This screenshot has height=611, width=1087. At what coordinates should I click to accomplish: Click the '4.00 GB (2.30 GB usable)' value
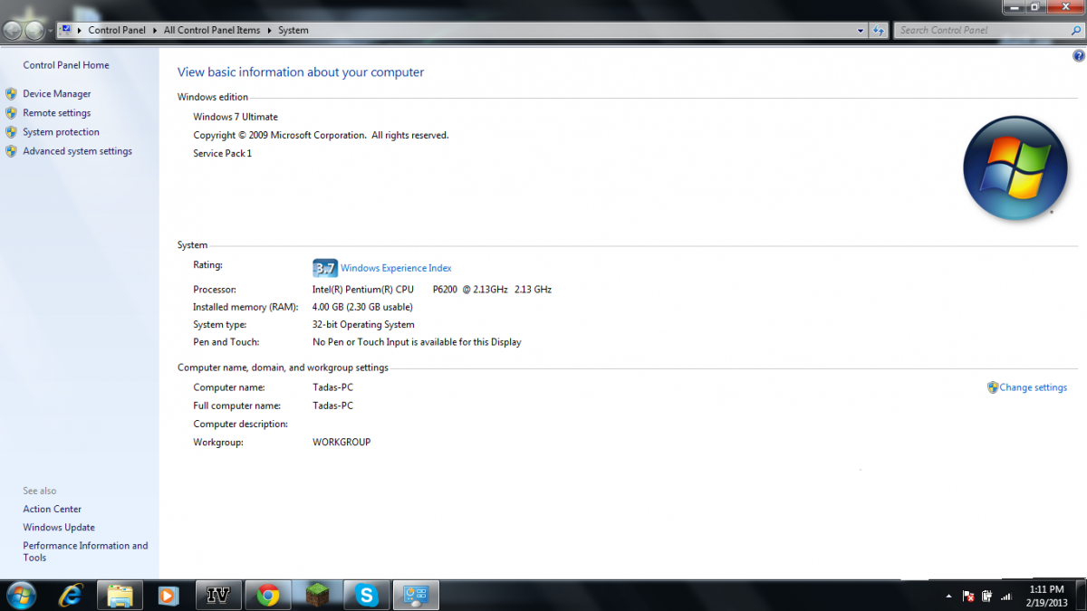362,308
